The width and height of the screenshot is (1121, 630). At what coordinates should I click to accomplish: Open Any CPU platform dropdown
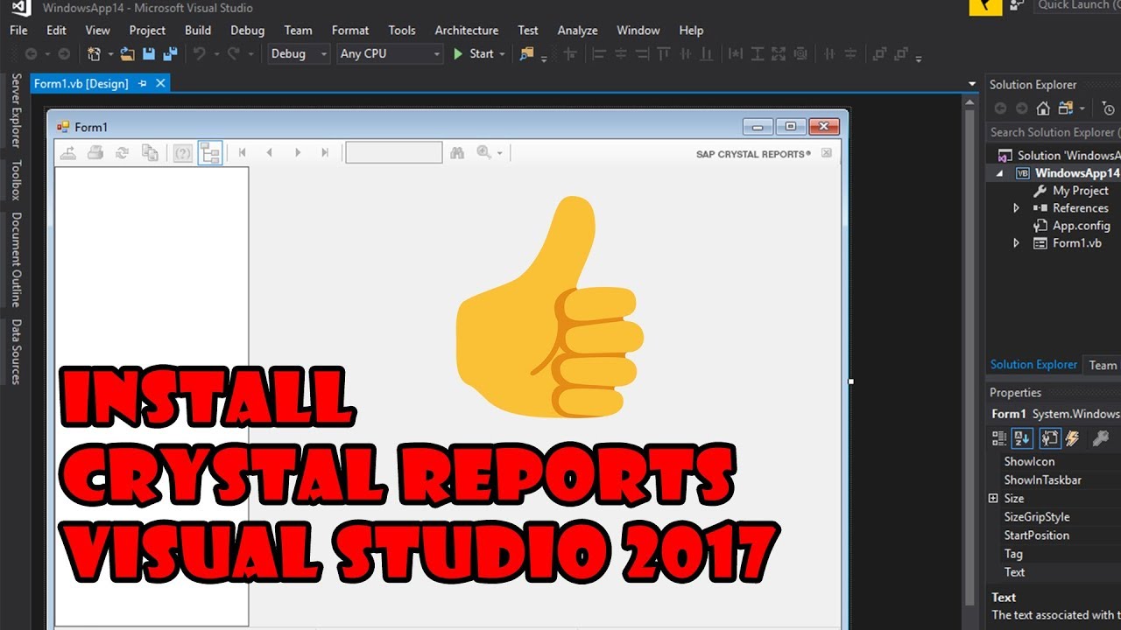click(x=390, y=54)
